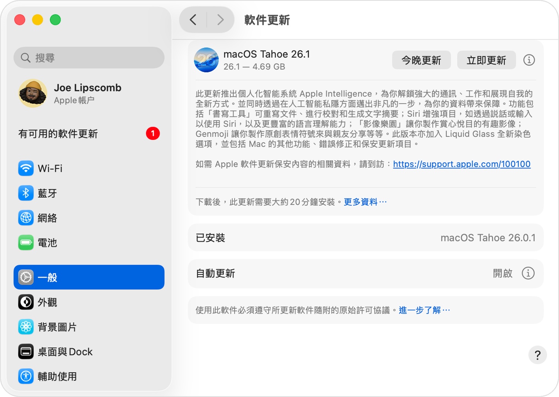Open 有可用的軟件更新 in sidebar
The width and height of the screenshot is (559, 397).
89,134
